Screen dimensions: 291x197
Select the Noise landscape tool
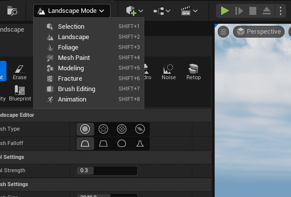[169, 72]
